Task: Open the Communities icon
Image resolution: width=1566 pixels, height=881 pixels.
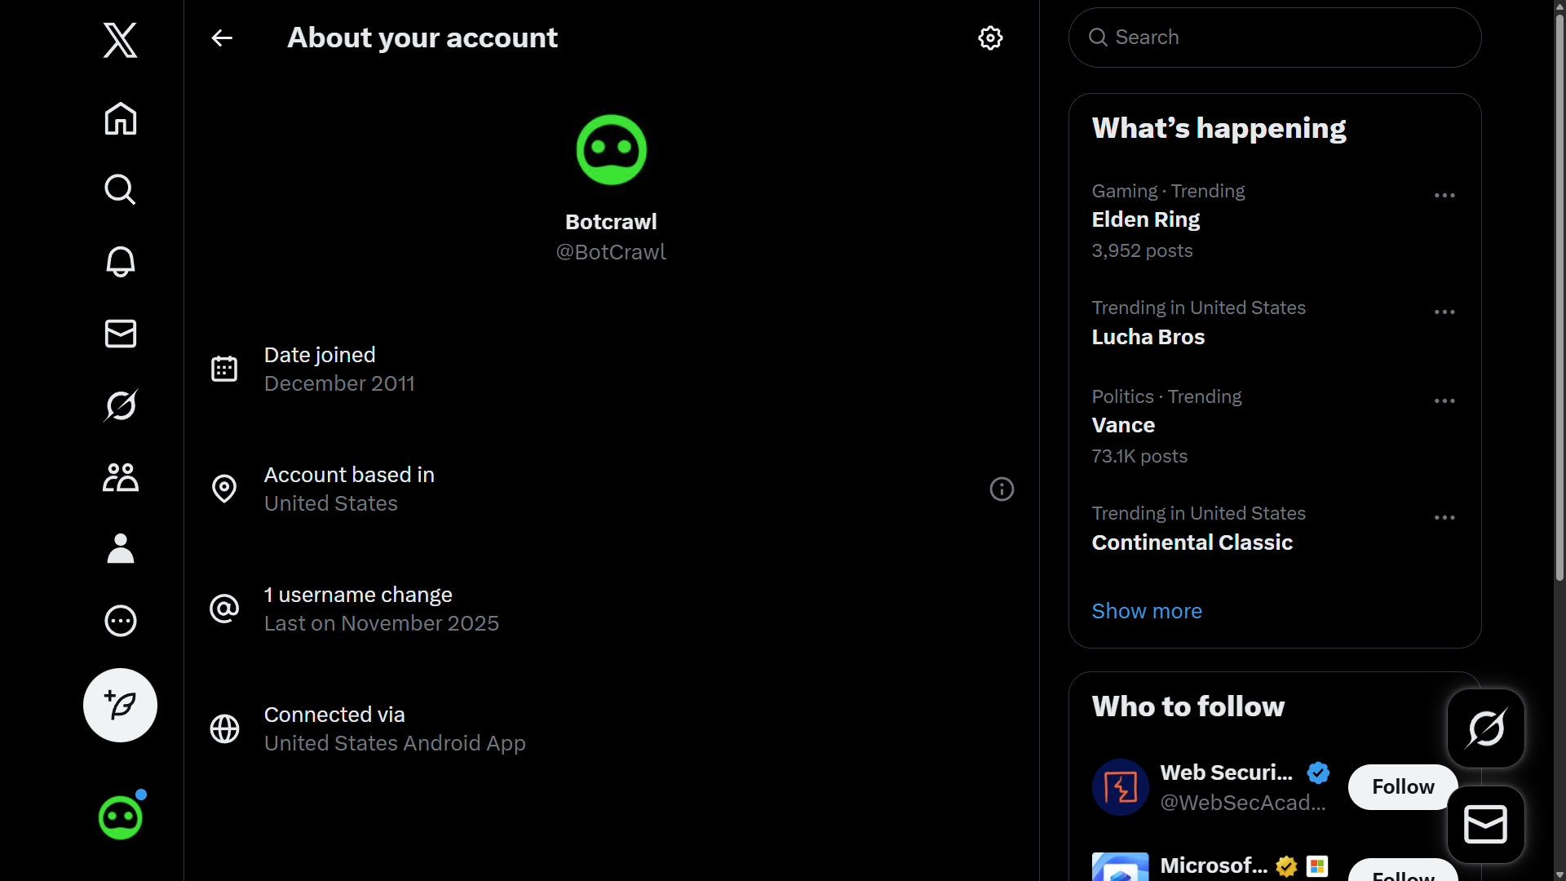Action: (120, 477)
